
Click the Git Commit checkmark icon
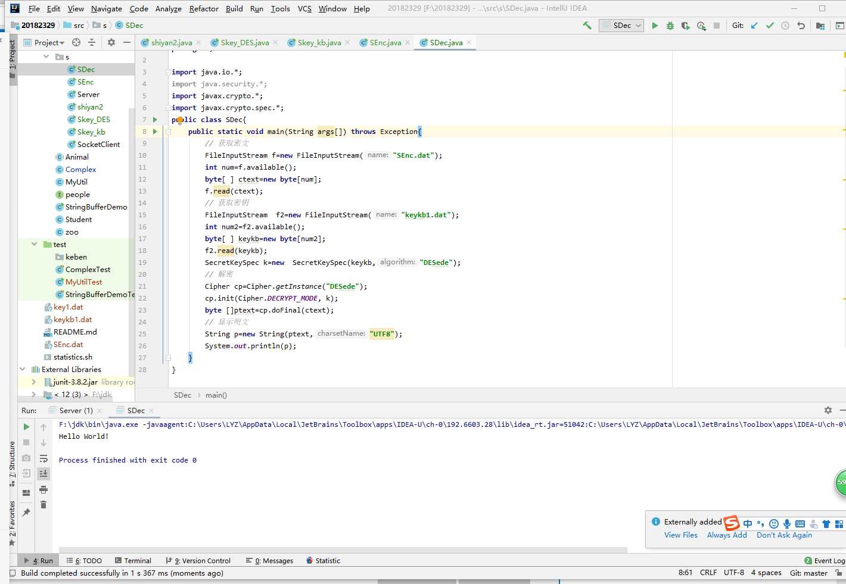(x=770, y=26)
